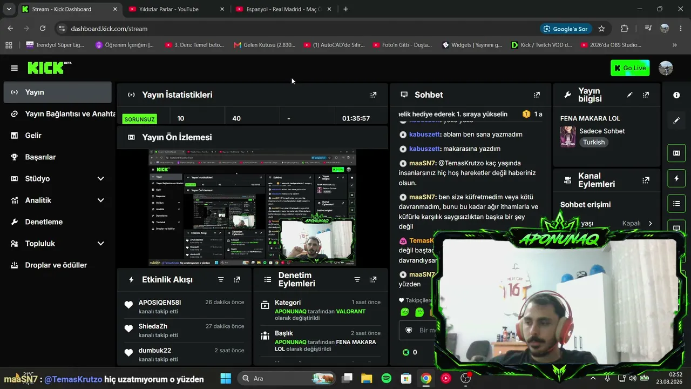Bookmark this page with the star icon
Viewport: 691px width, 389px height.
[x=601, y=29]
